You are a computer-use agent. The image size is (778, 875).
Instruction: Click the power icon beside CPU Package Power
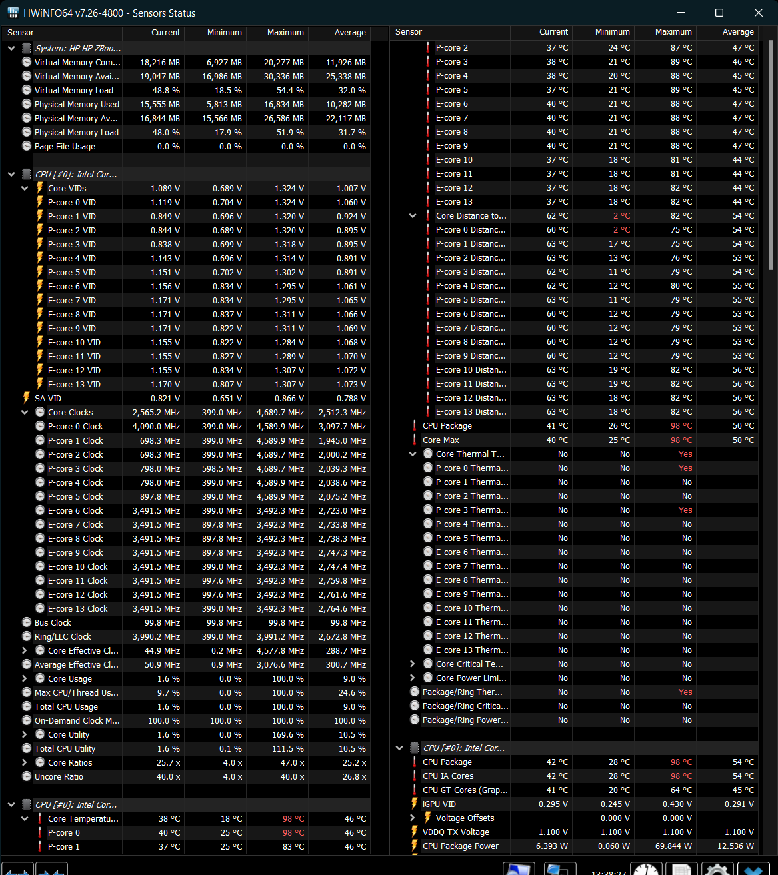coord(415,846)
